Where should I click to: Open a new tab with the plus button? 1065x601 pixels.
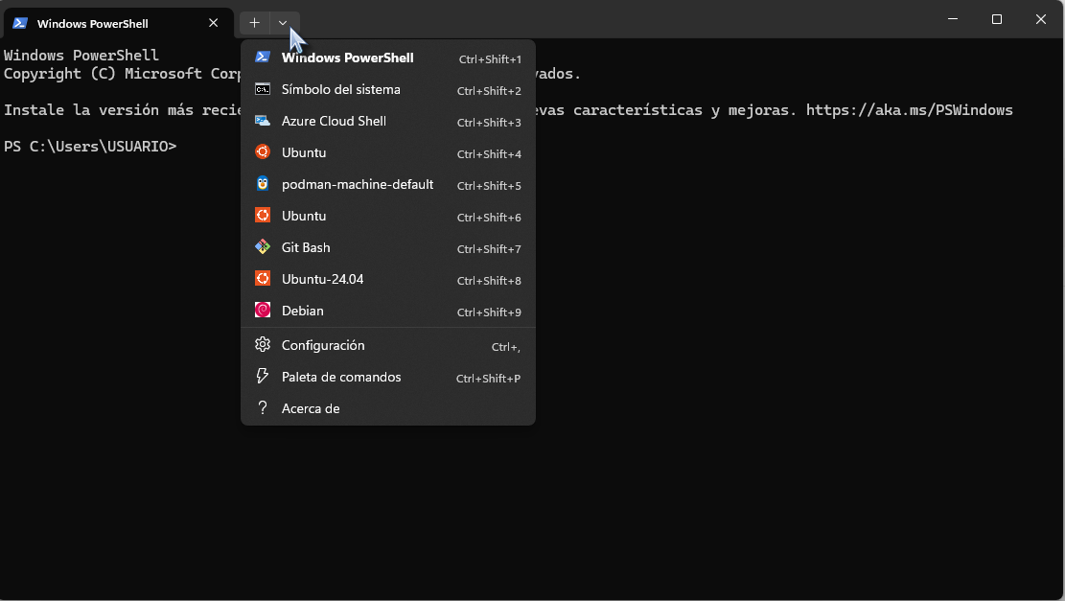[x=254, y=23]
